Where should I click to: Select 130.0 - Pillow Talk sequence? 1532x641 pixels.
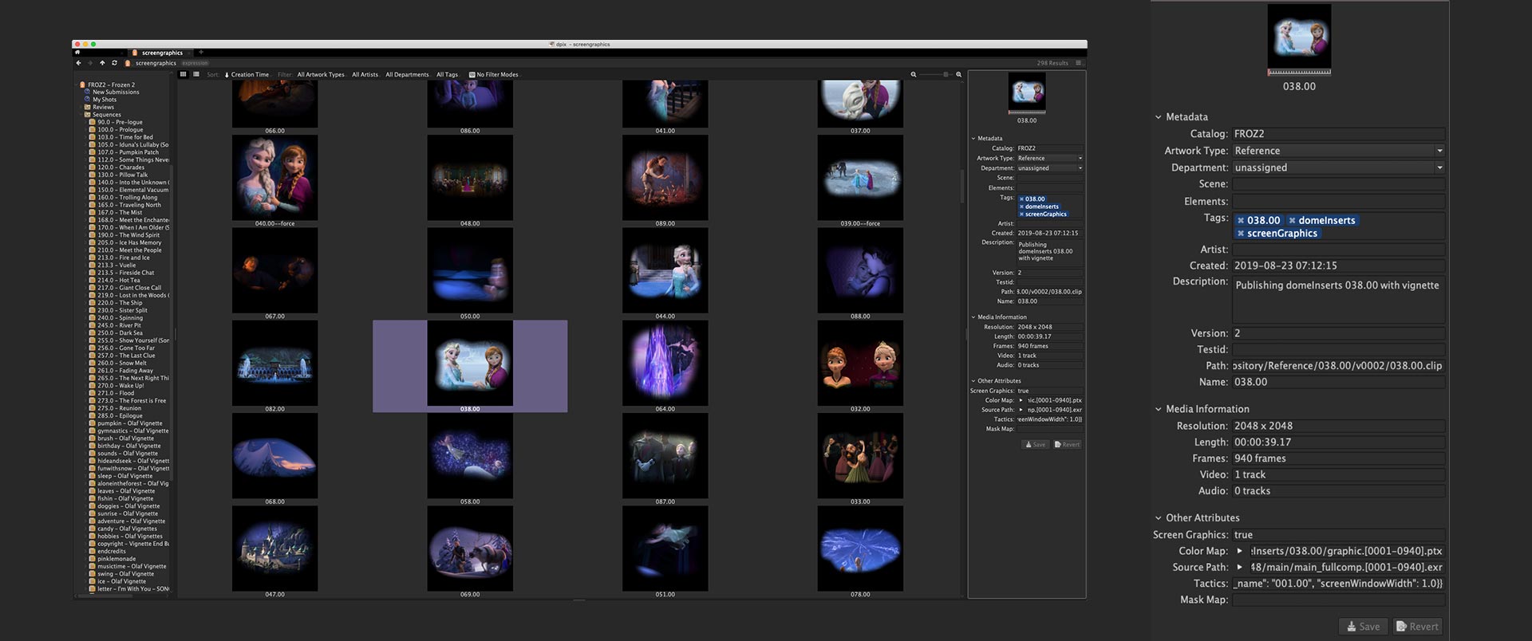pyautogui.click(x=122, y=175)
